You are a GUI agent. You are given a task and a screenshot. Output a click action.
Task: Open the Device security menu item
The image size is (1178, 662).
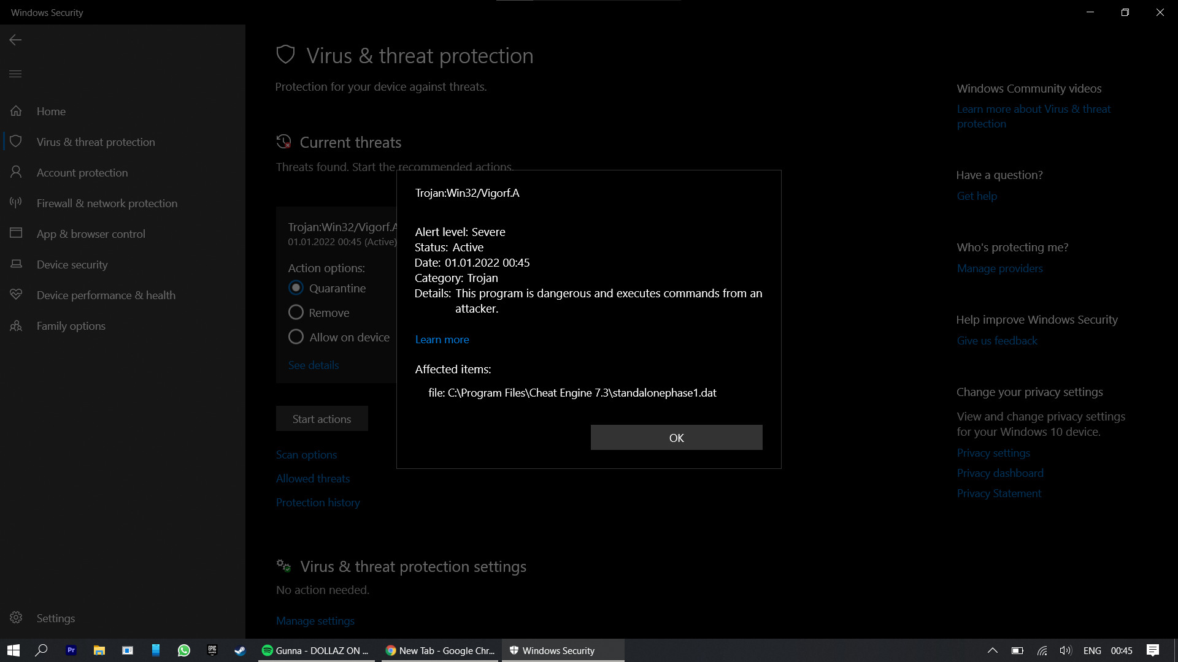[x=72, y=264]
